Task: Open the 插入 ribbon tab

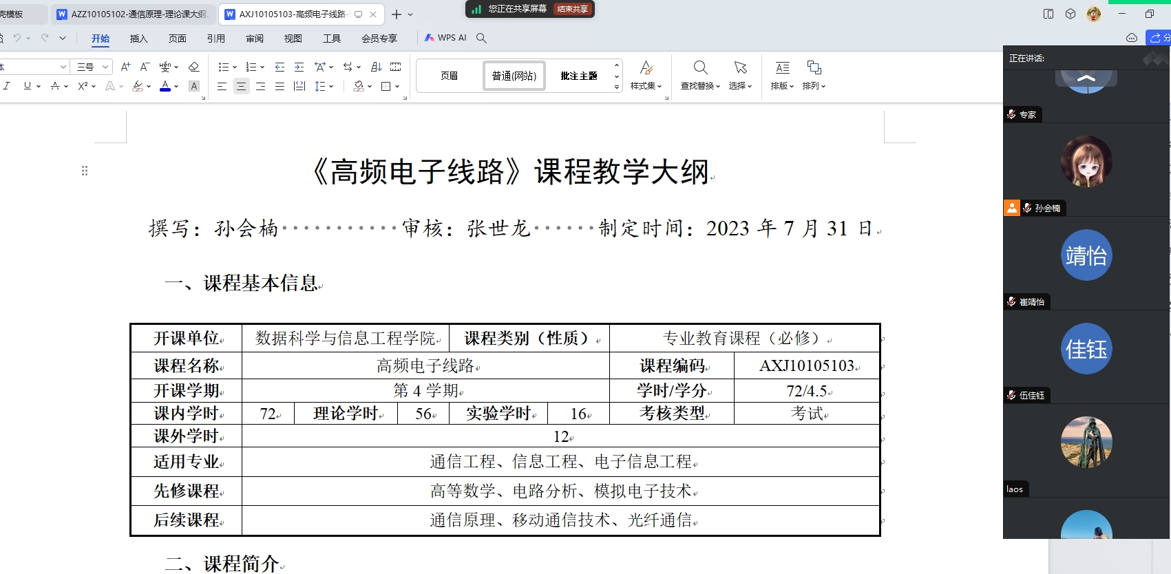Action: [138, 39]
